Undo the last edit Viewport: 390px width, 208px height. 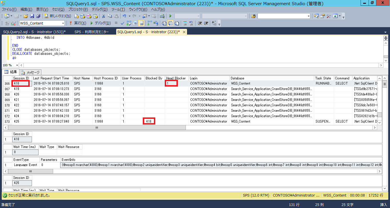pyautogui.click(x=124, y=16)
